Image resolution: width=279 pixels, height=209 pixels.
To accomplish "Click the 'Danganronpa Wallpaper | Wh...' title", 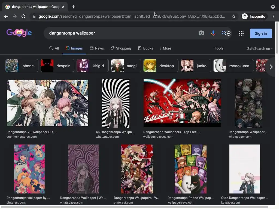I will tap(83, 198).
